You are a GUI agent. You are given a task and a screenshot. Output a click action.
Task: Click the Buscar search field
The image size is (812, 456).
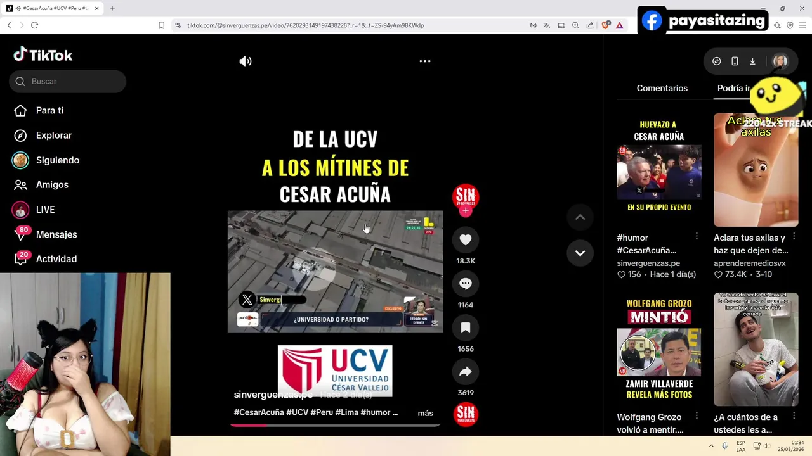tap(68, 81)
